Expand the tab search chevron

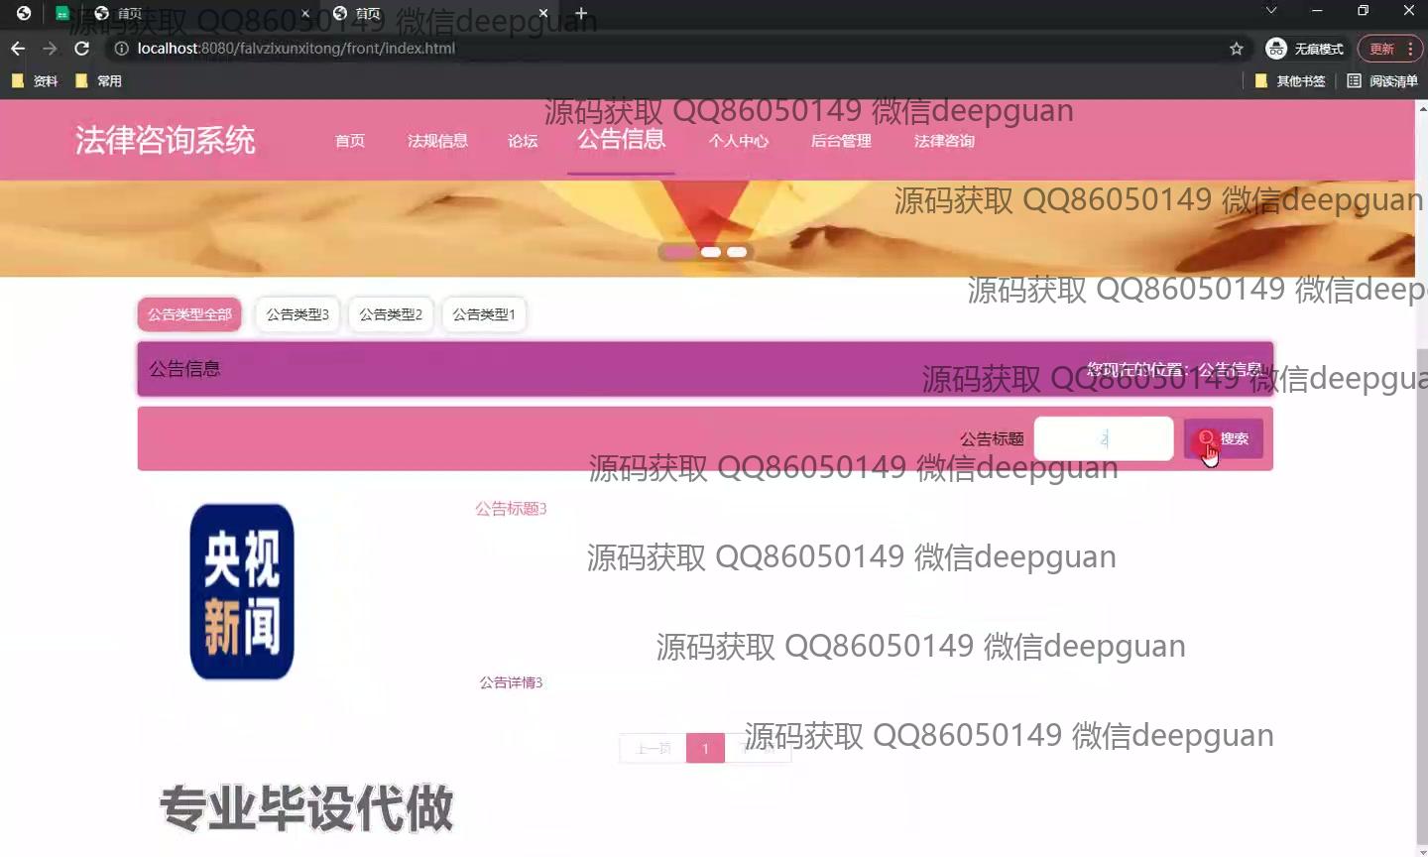click(1271, 11)
